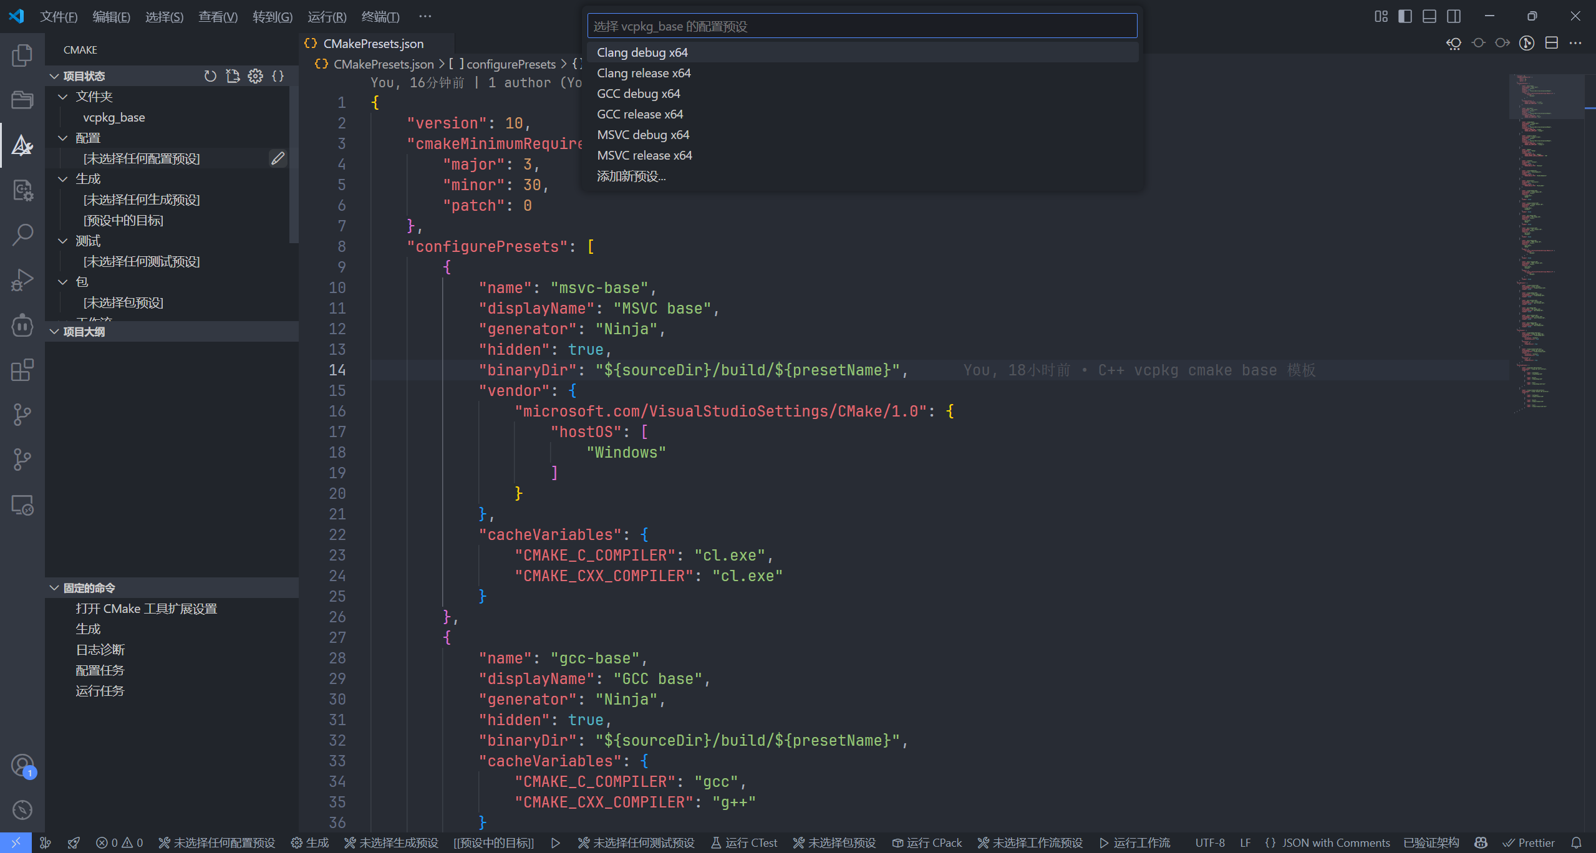Image resolution: width=1596 pixels, height=853 pixels.
Task: Click LF line ending indicator
Action: (x=1245, y=843)
